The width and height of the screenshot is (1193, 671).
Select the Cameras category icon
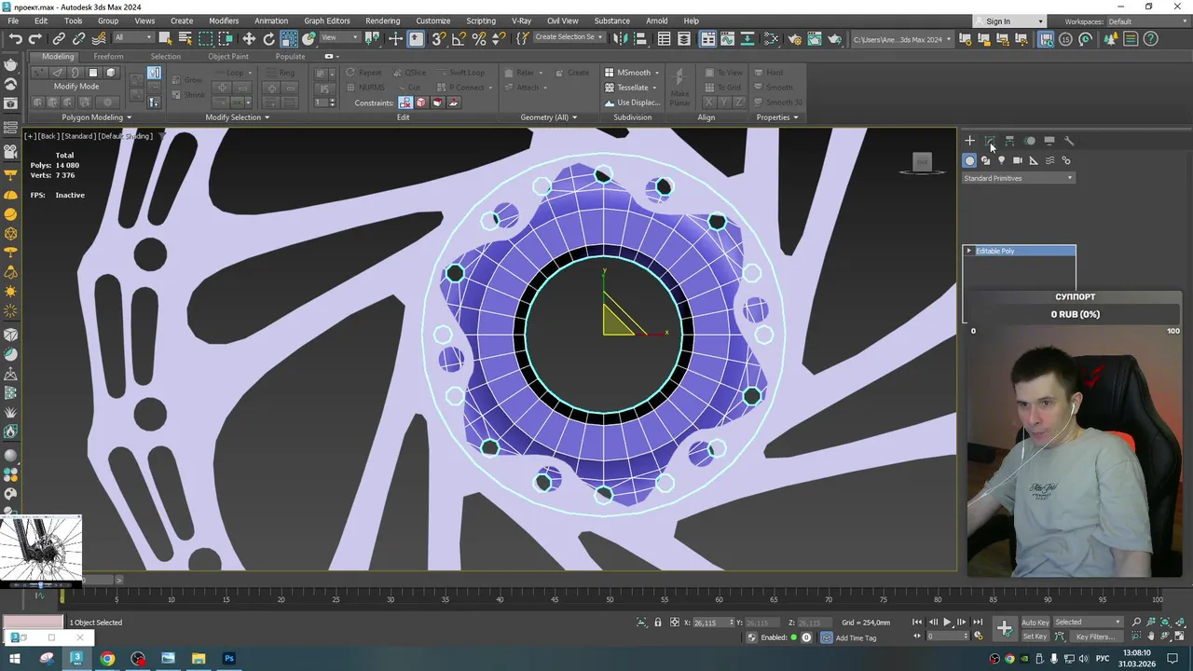[1017, 160]
